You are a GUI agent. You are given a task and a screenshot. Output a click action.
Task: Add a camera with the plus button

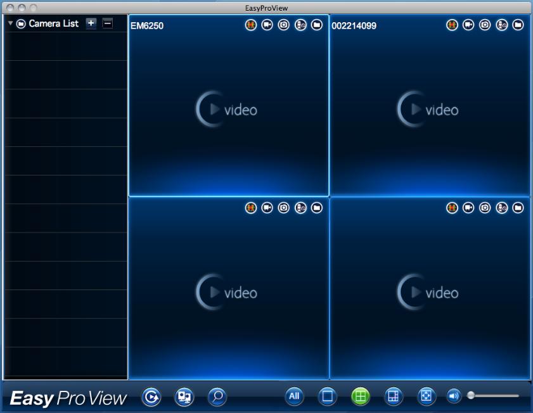[x=91, y=23]
